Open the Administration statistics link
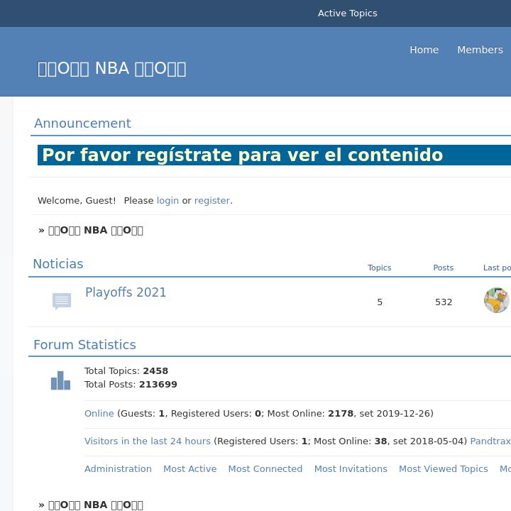The width and height of the screenshot is (511, 511). click(118, 468)
